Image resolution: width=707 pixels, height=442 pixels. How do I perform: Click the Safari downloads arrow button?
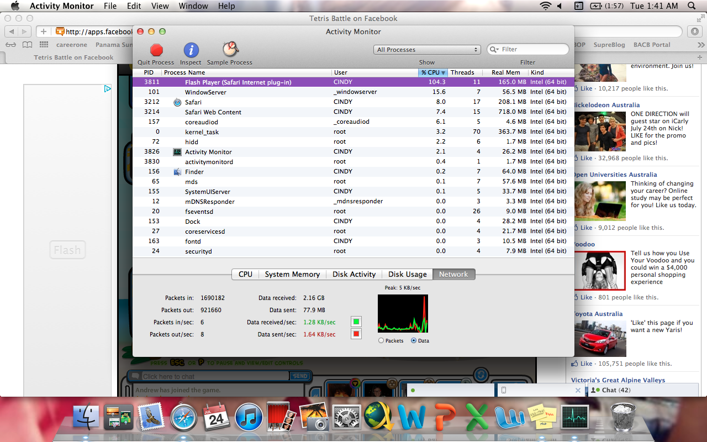click(695, 31)
